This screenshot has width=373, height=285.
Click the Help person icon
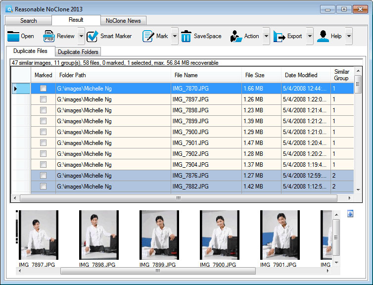(323, 36)
